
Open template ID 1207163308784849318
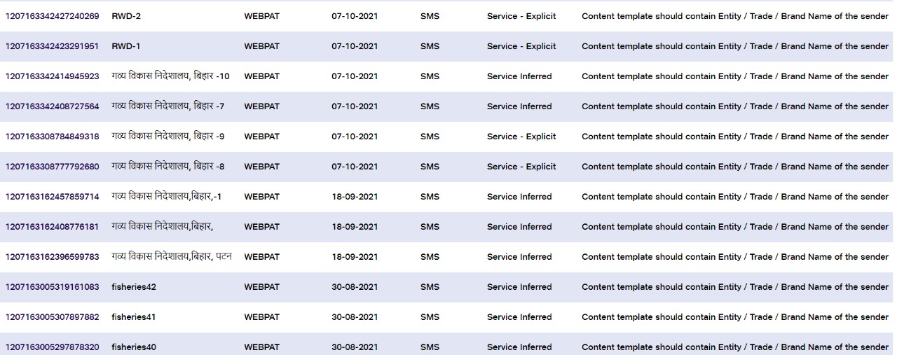pyautogui.click(x=53, y=137)
